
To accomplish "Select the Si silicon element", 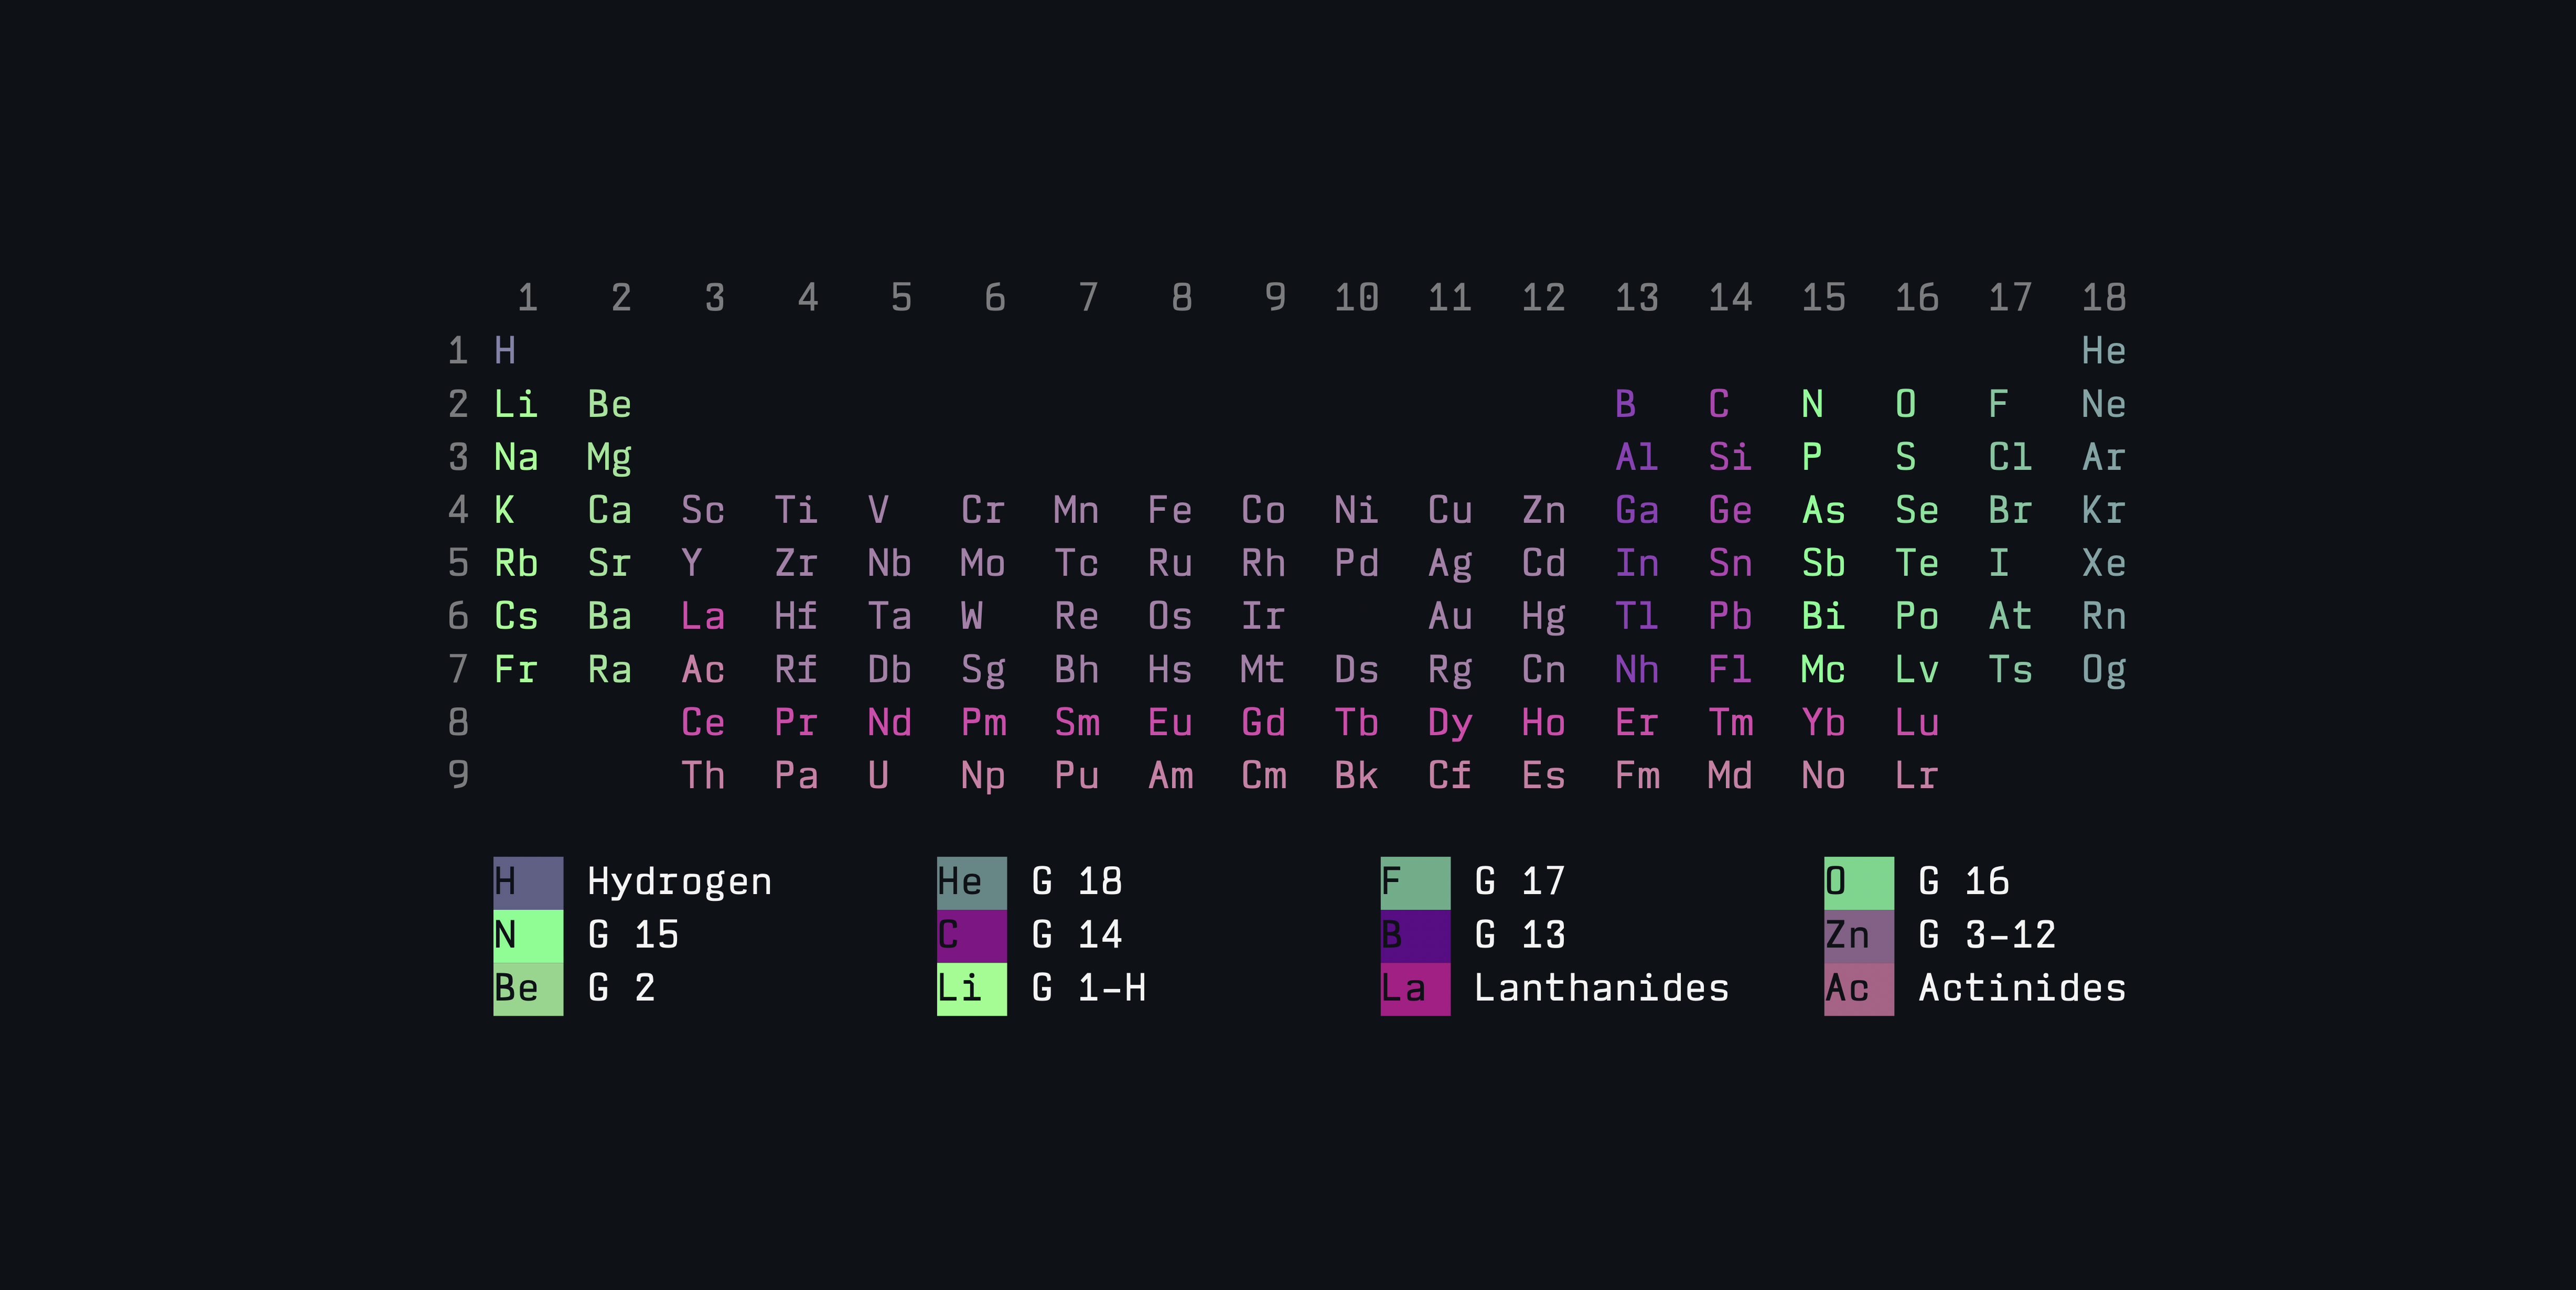I will tap(1729, 457).
